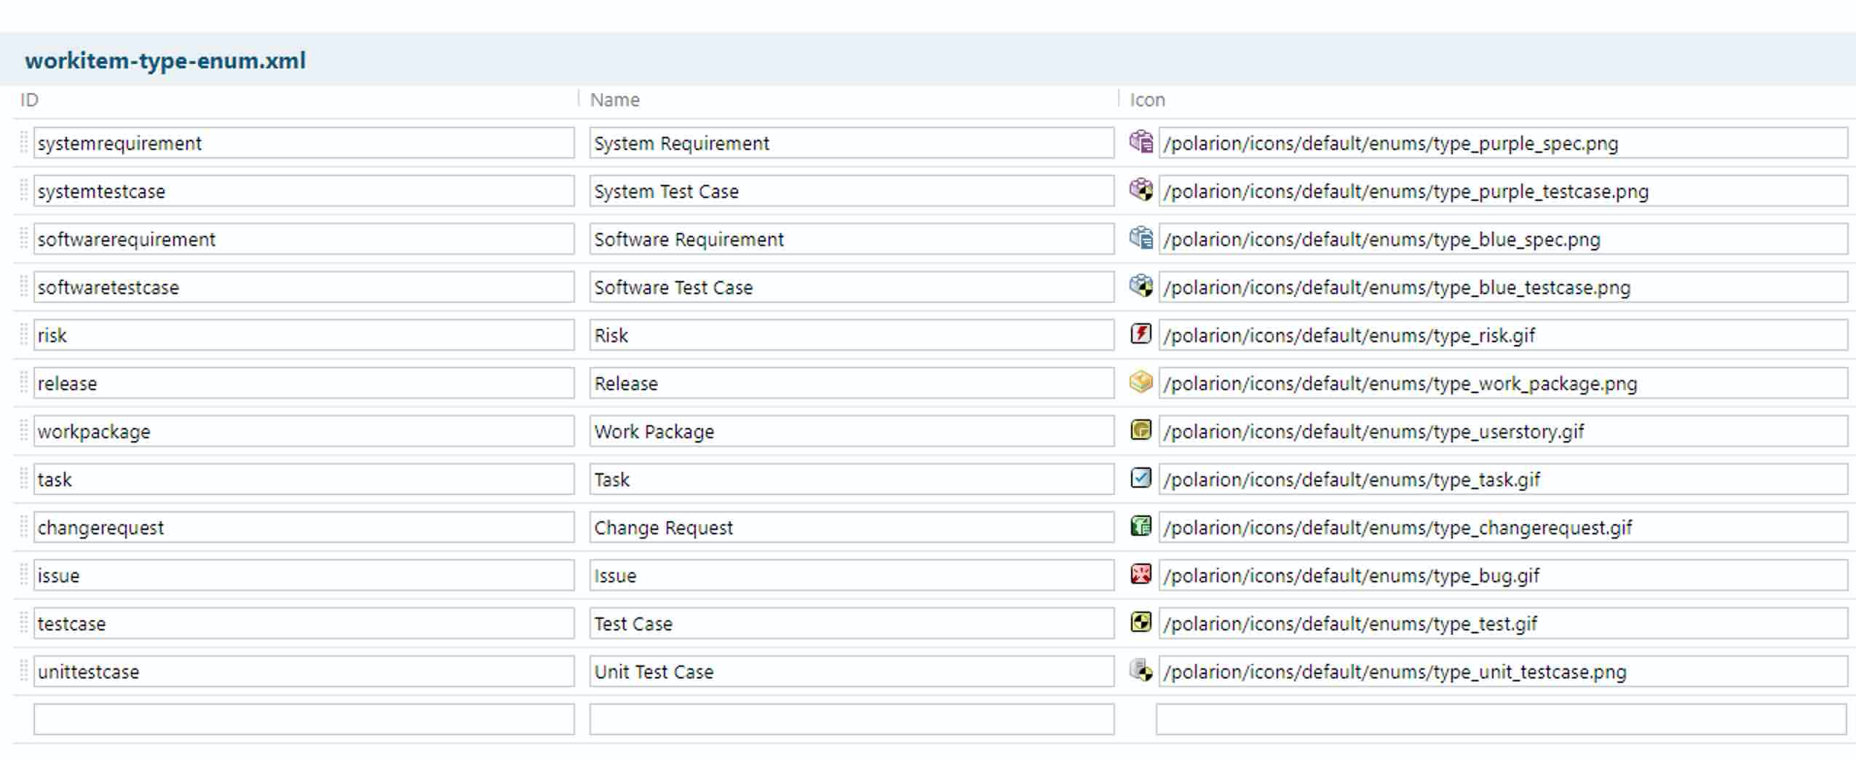Click the empty ID field at bottom

304,719
